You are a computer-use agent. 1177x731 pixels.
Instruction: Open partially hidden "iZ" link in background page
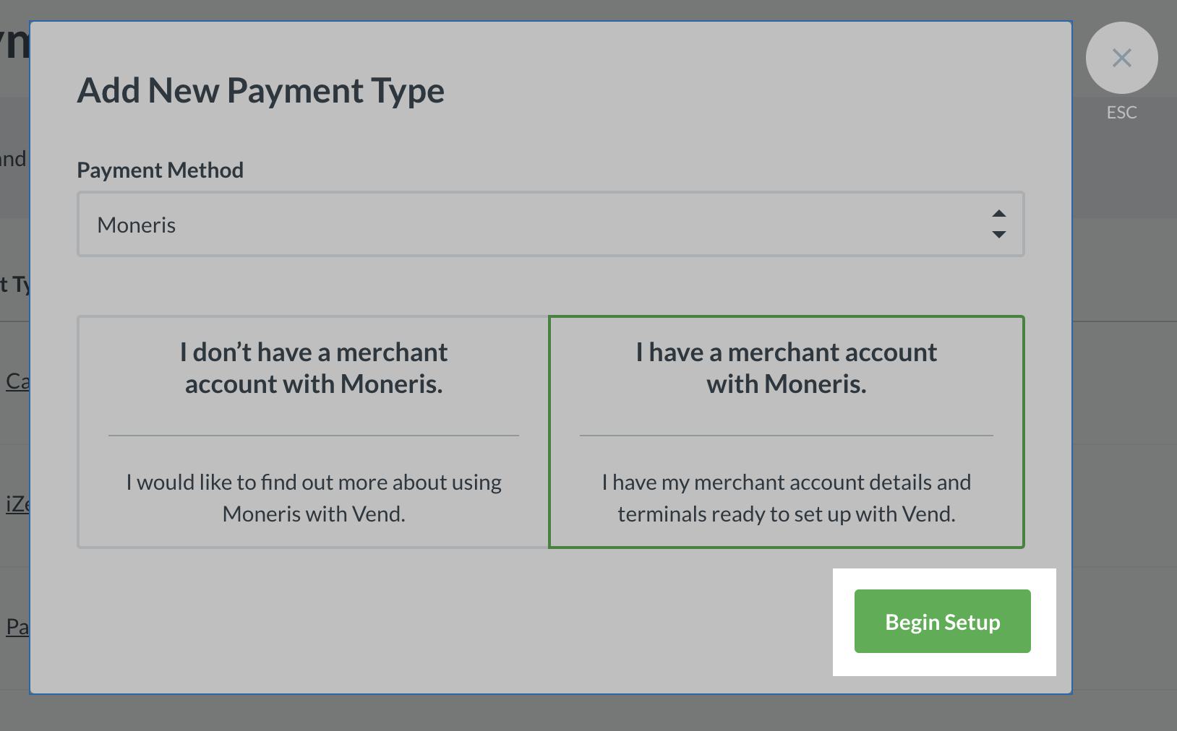pos(17,503)
